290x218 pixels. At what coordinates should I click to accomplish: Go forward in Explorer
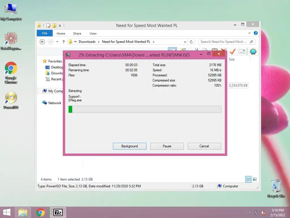coord(50,42)
